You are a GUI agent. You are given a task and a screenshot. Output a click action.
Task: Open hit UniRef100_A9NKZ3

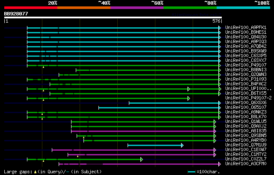pos(246,112)
